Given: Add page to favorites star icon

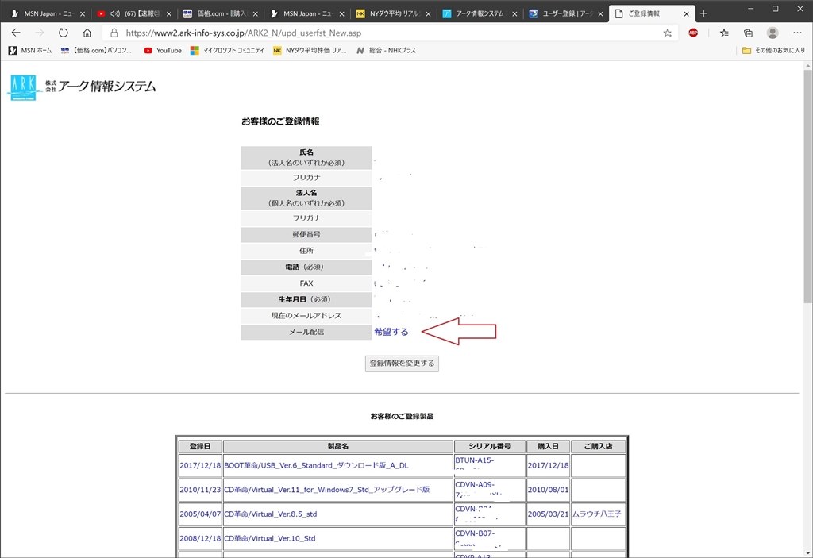Looking at the screenshot, I should (667, 33).
